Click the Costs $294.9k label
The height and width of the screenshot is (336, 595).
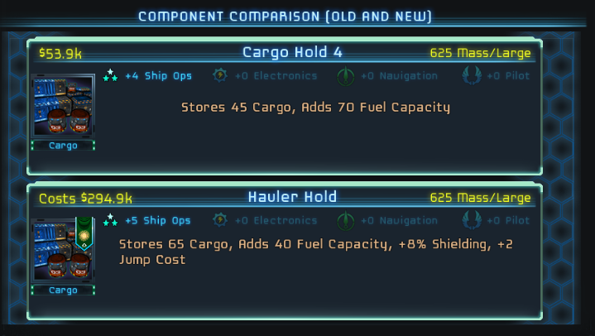click(x=85, y=198)
